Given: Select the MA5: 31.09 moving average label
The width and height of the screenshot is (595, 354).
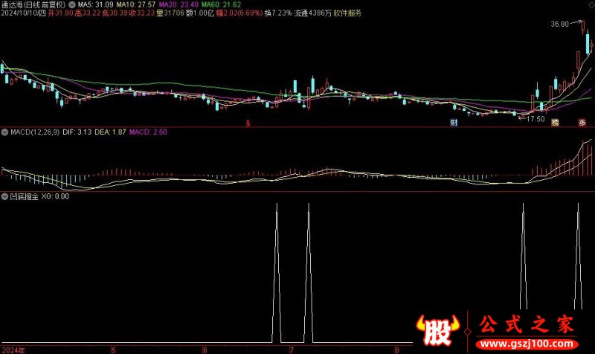Looking at the screenshot, I should (95, 5).
